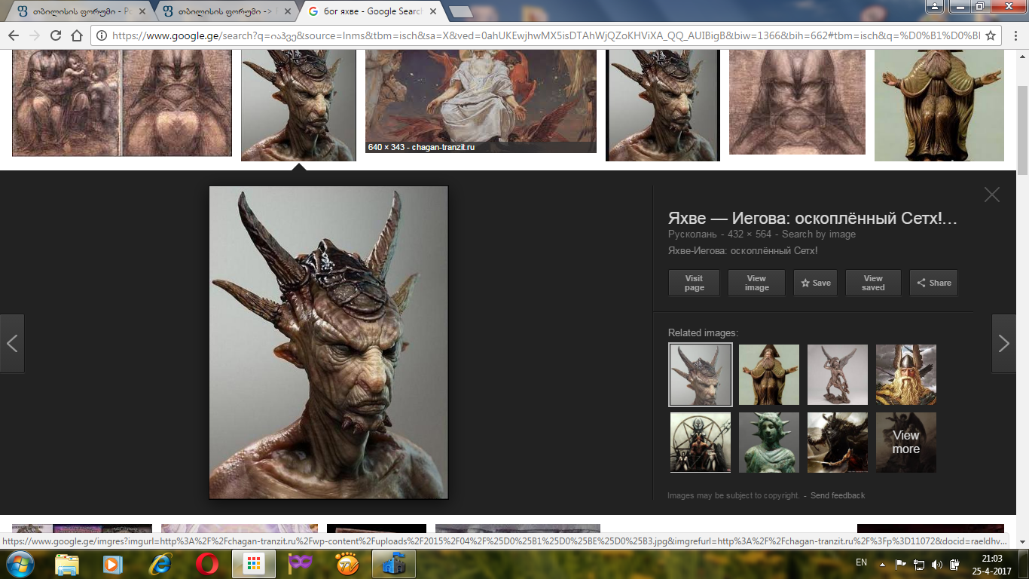Save the image with Save button

pos(815,283)
